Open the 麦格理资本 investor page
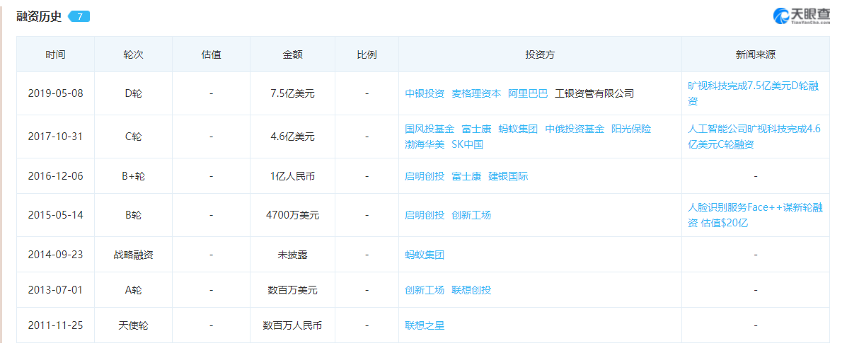Image resolution: width=847 pixels, height=353 pixels. click(476, 93)
